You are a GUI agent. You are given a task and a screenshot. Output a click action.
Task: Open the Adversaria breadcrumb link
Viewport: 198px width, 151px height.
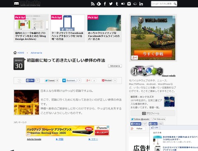(36, 53)
